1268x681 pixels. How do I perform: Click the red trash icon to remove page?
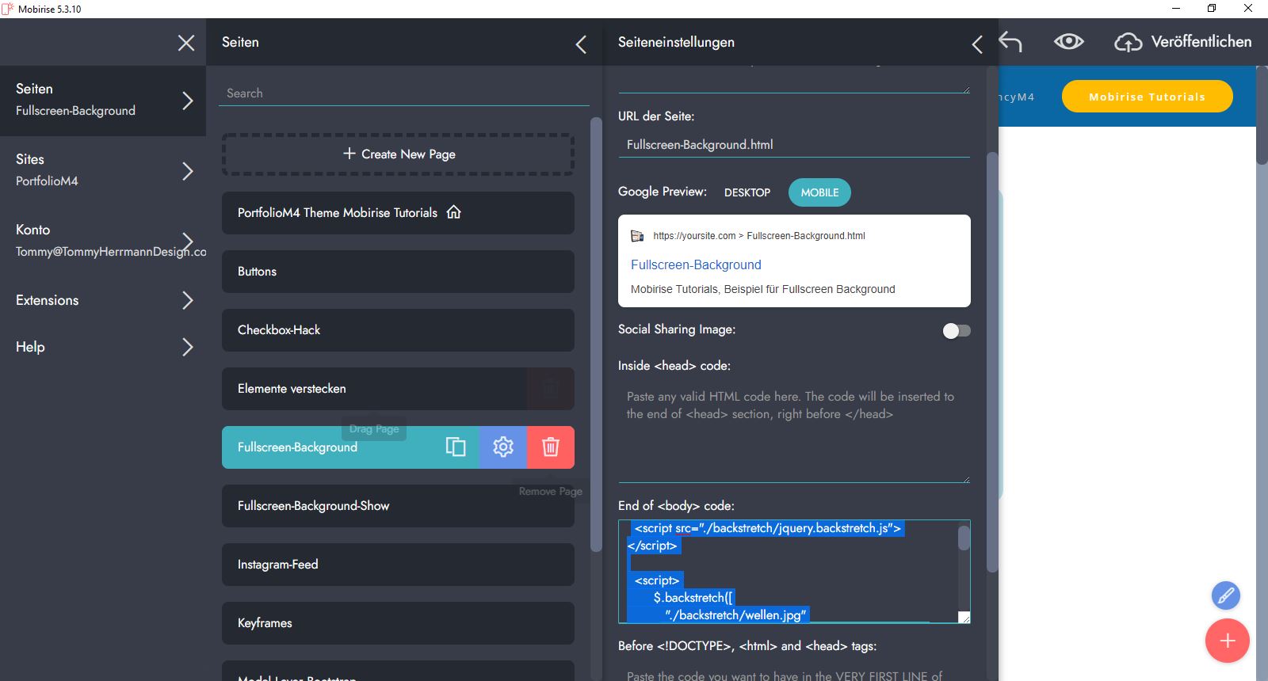pyautogui.click(x=551, y=447)
